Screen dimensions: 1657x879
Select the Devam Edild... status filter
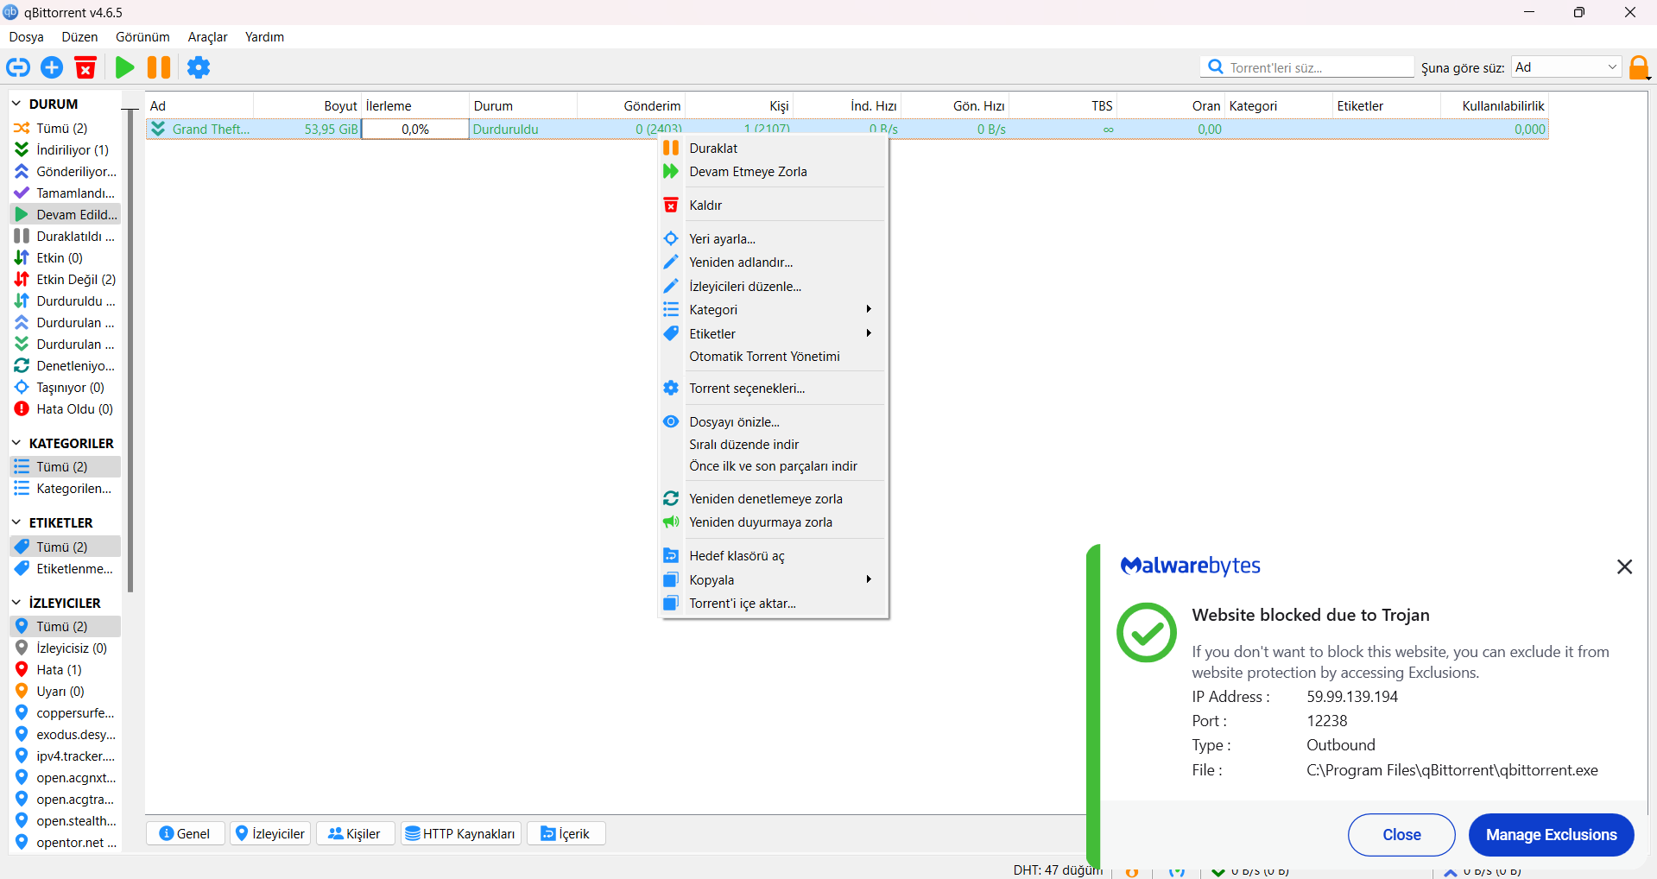pos(65,214)
